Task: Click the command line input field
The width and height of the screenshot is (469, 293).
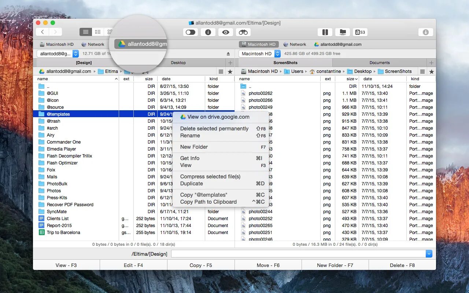Action: pyautogui.click(x=298, y=254)
